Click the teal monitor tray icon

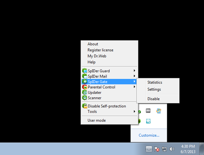coord(148,121)
